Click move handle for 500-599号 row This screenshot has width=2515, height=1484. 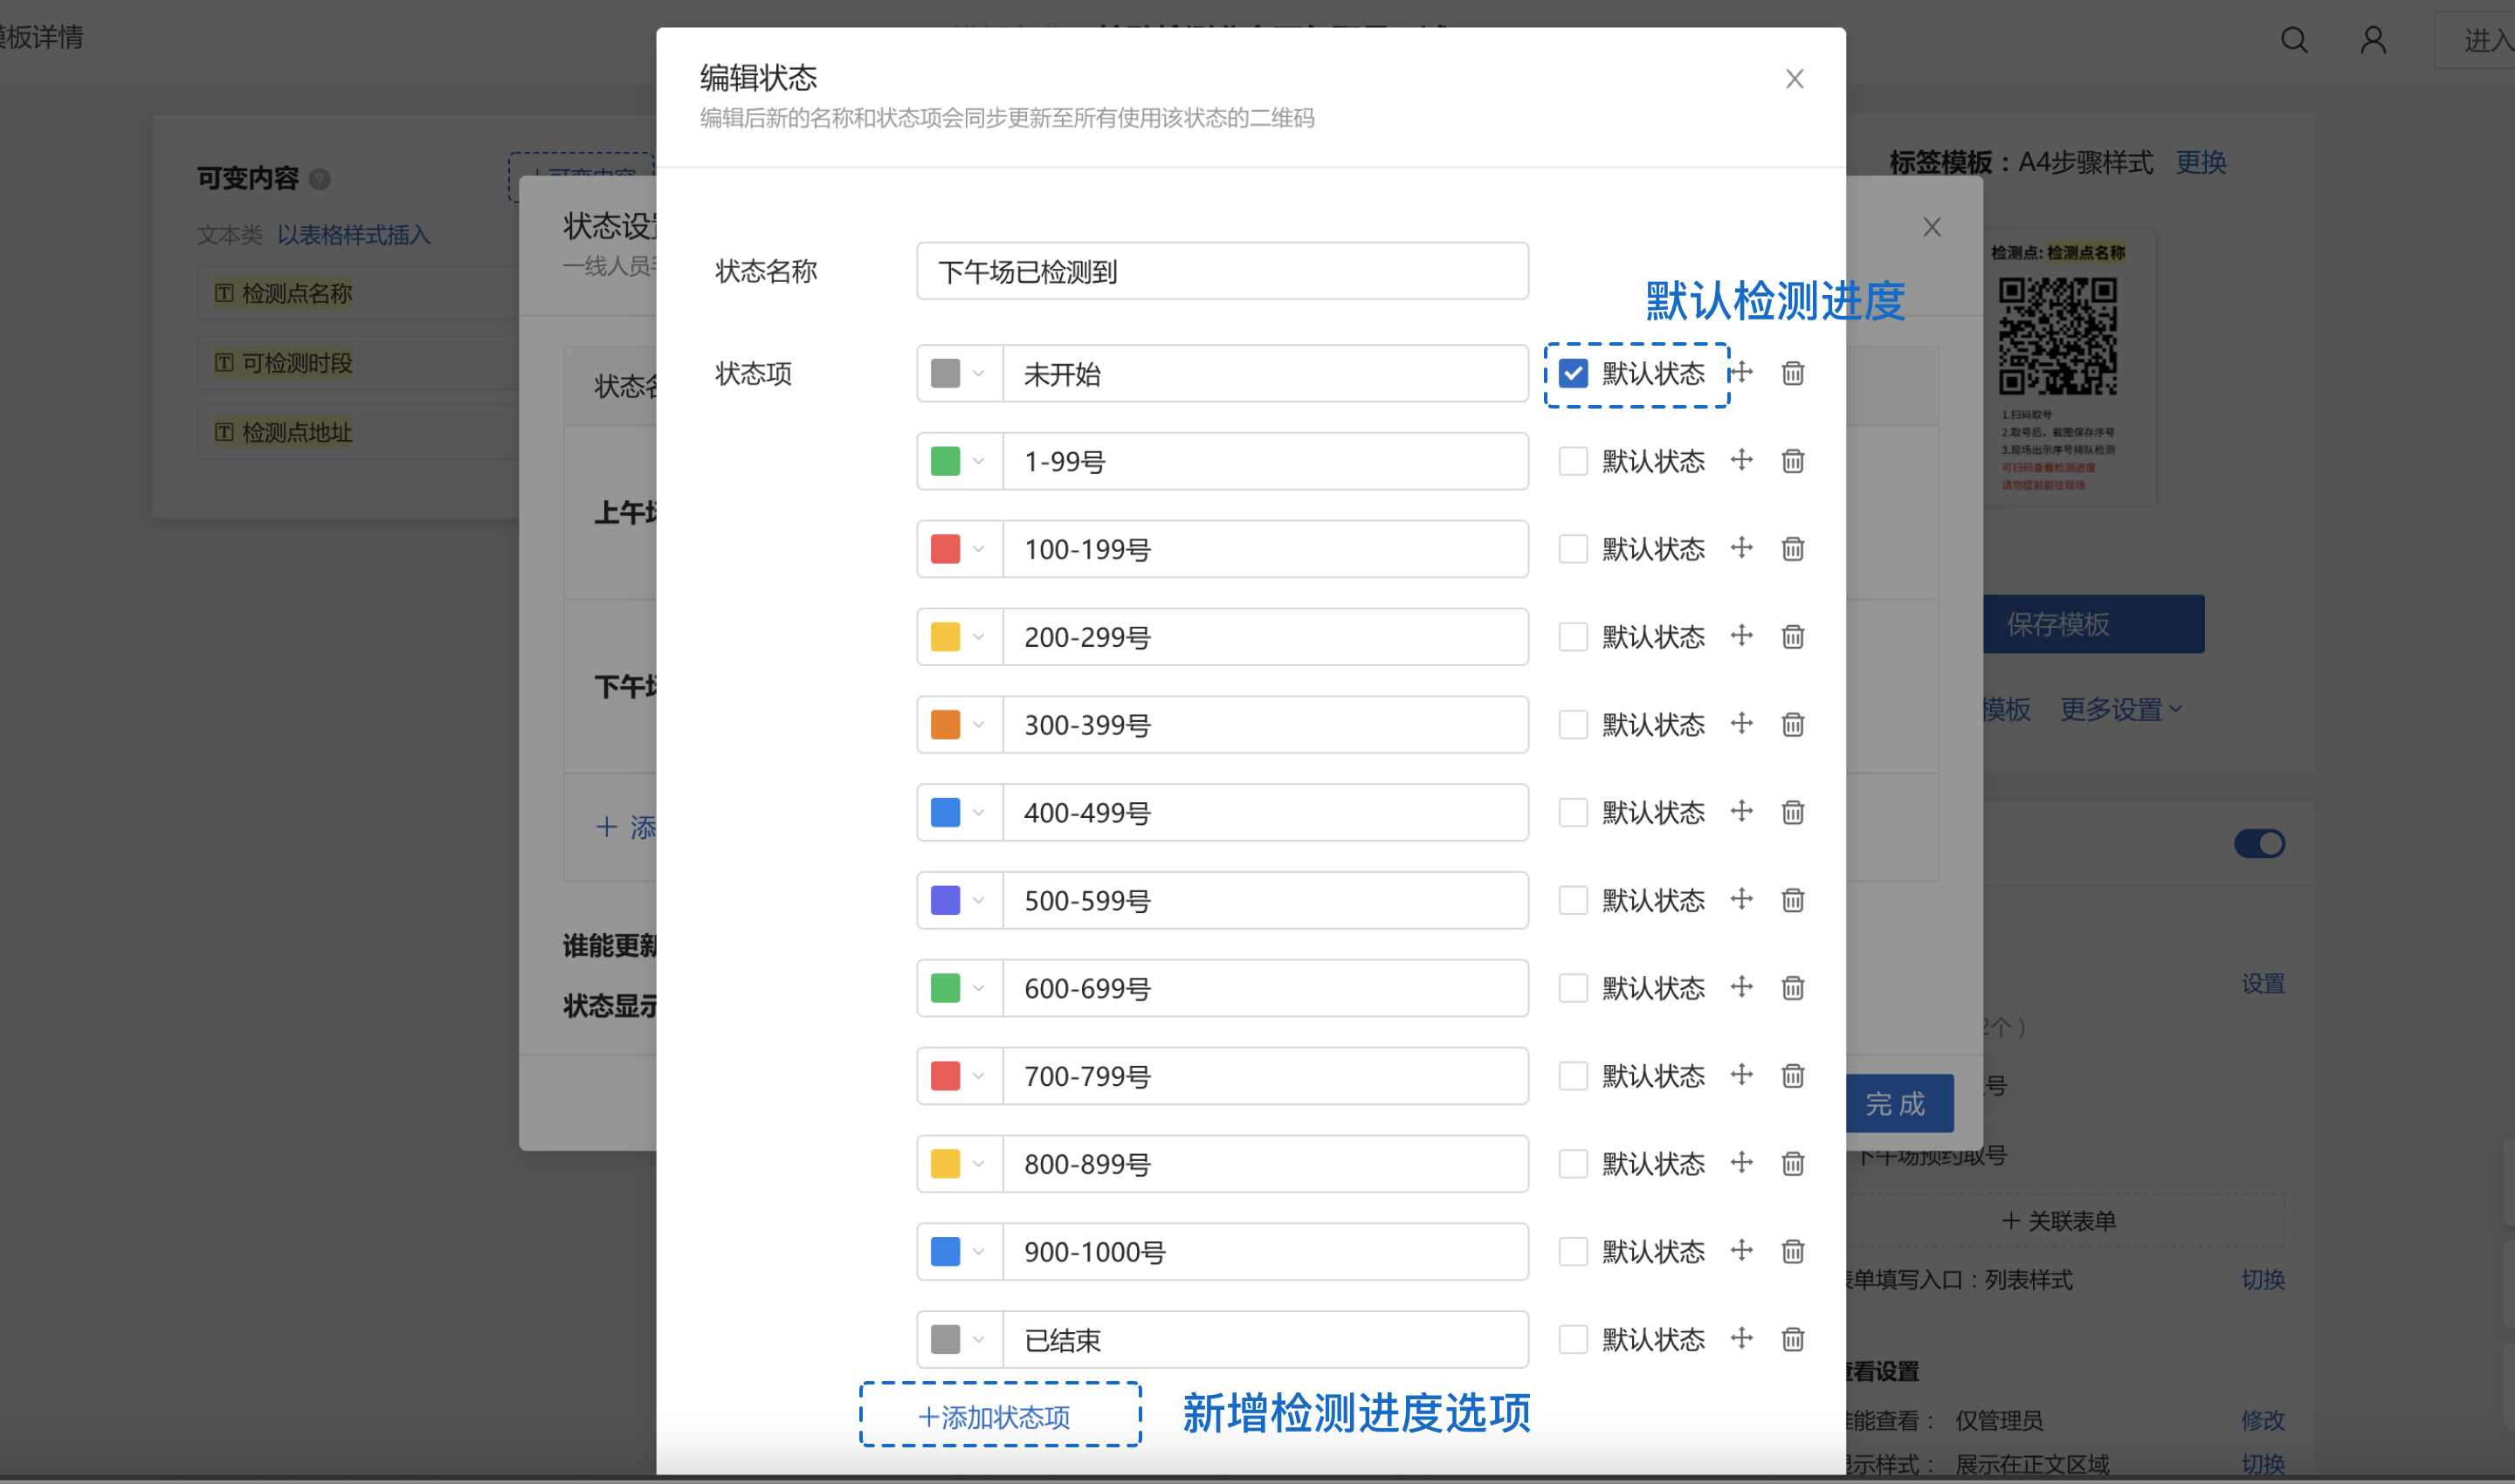click(1741, 900)
